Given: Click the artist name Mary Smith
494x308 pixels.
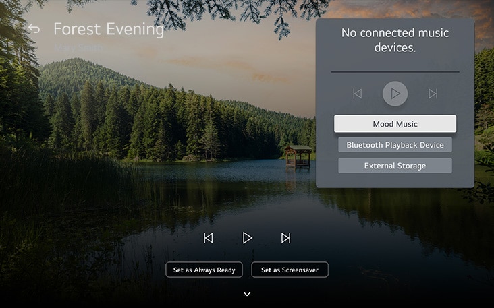Looking at the screenshot, I should coord(78,48).
